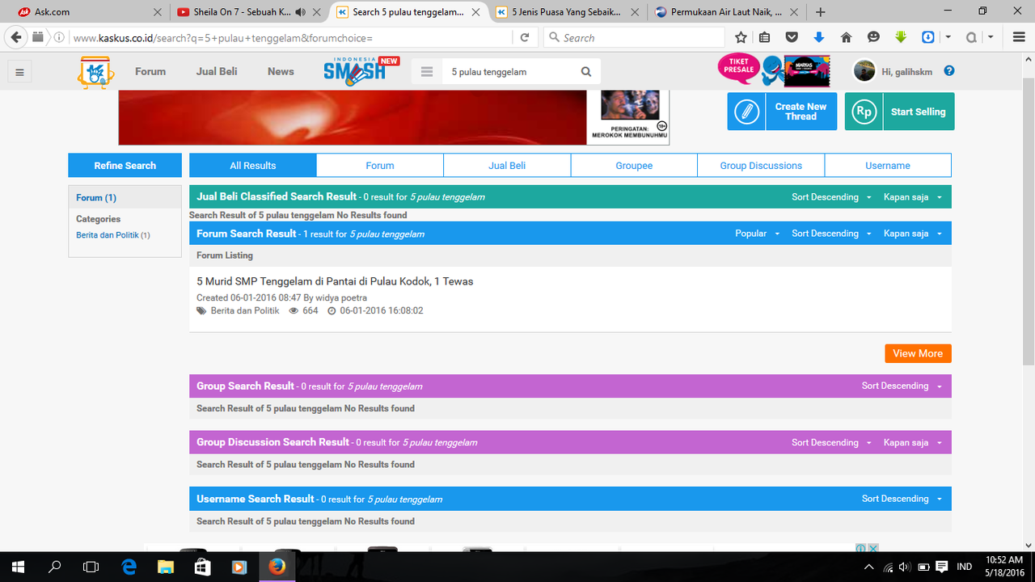Image resolution: width=1035 pixels, height=582 pixels.
Task: Open the user avatar for galihskm
Action: (x=864, y=71)
